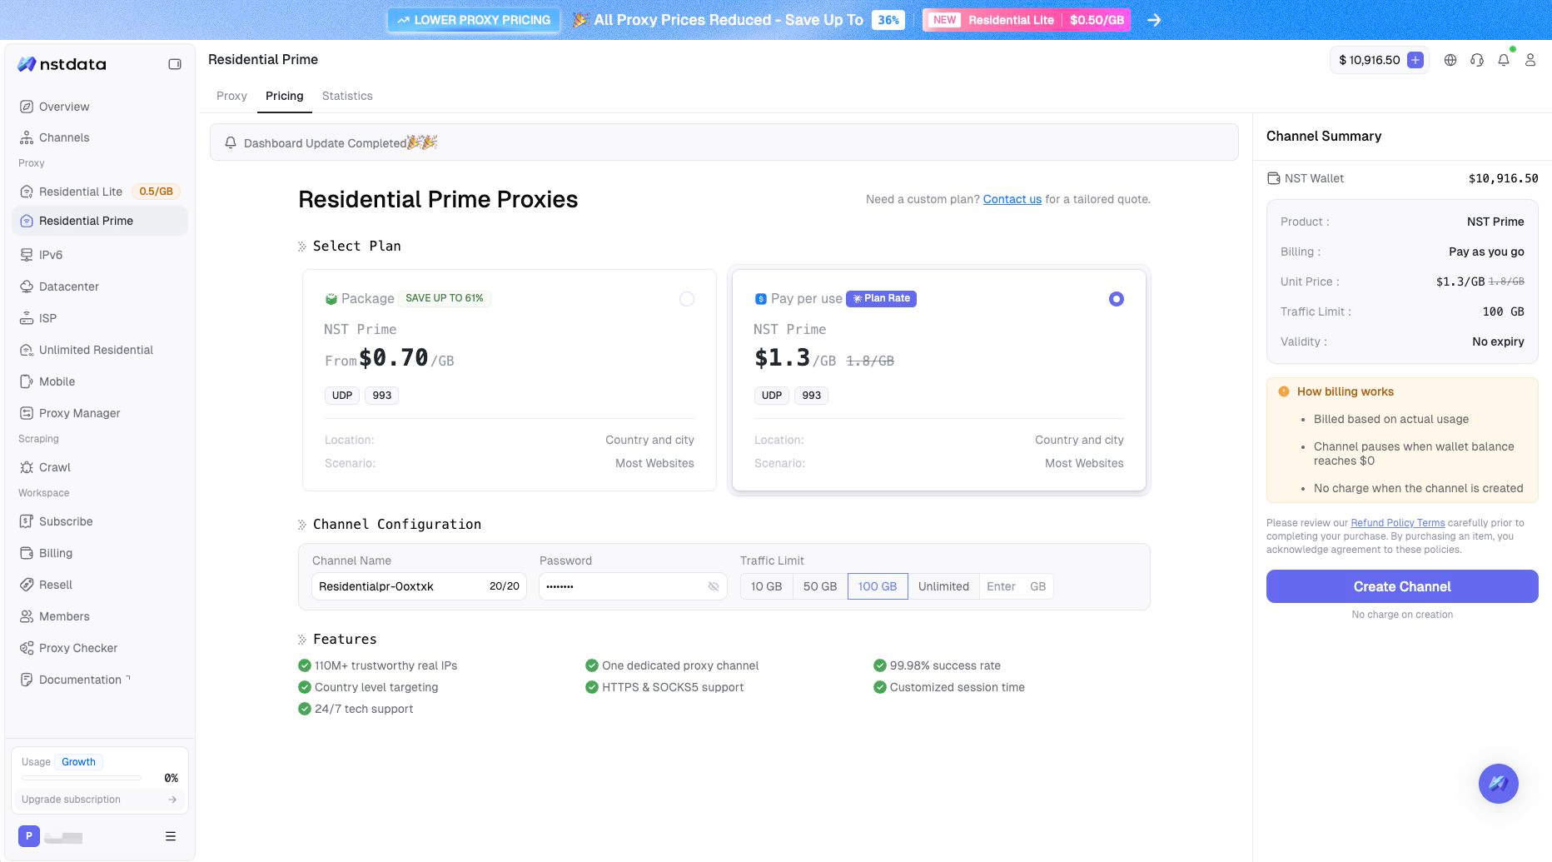The width and height of the screenshot is (1552, 862).
Task: Switch to the Statistics tab
Action: (347, 96)
